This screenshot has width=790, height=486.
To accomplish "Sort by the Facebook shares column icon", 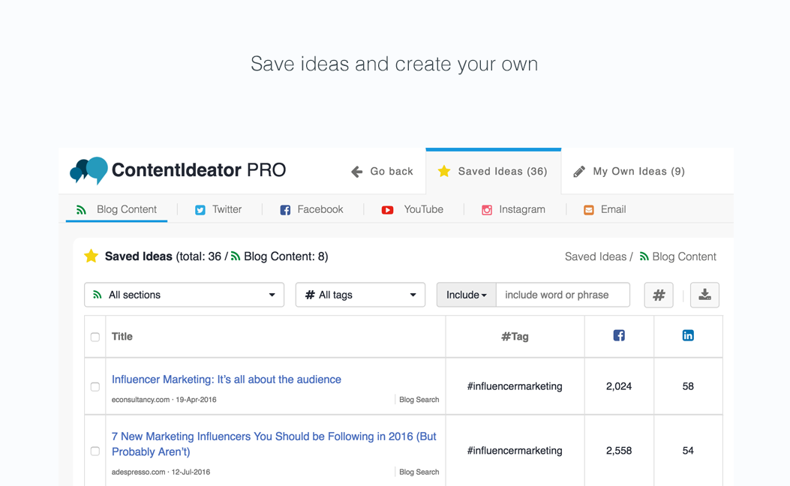I will [618, 335].
